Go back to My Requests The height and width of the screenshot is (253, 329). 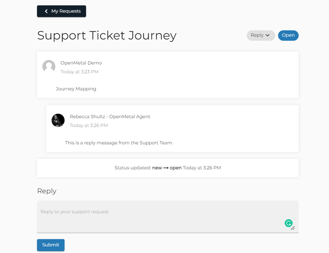pyautogui.click(x=62, y=11)
